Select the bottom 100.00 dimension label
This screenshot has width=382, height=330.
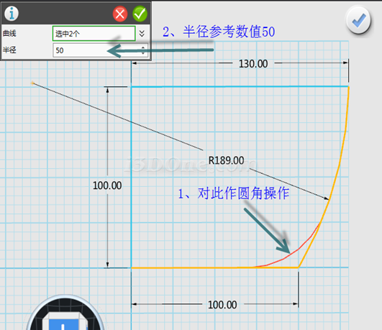click(x=222, y=305)
